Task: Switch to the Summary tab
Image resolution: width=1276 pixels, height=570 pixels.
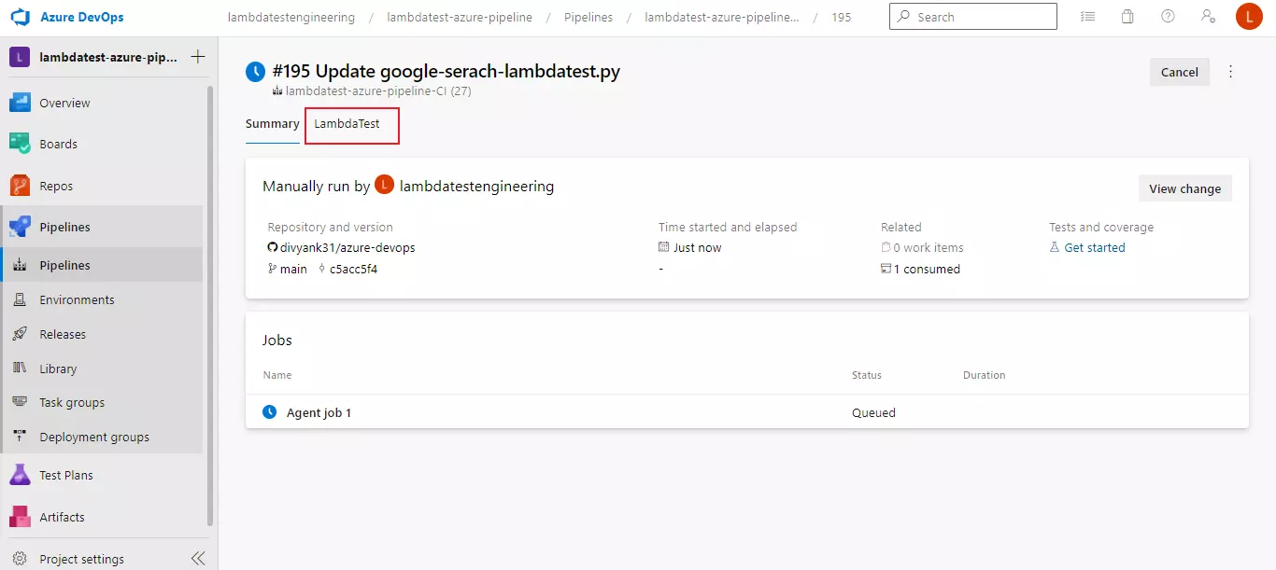Action: [x=271, y=123]
